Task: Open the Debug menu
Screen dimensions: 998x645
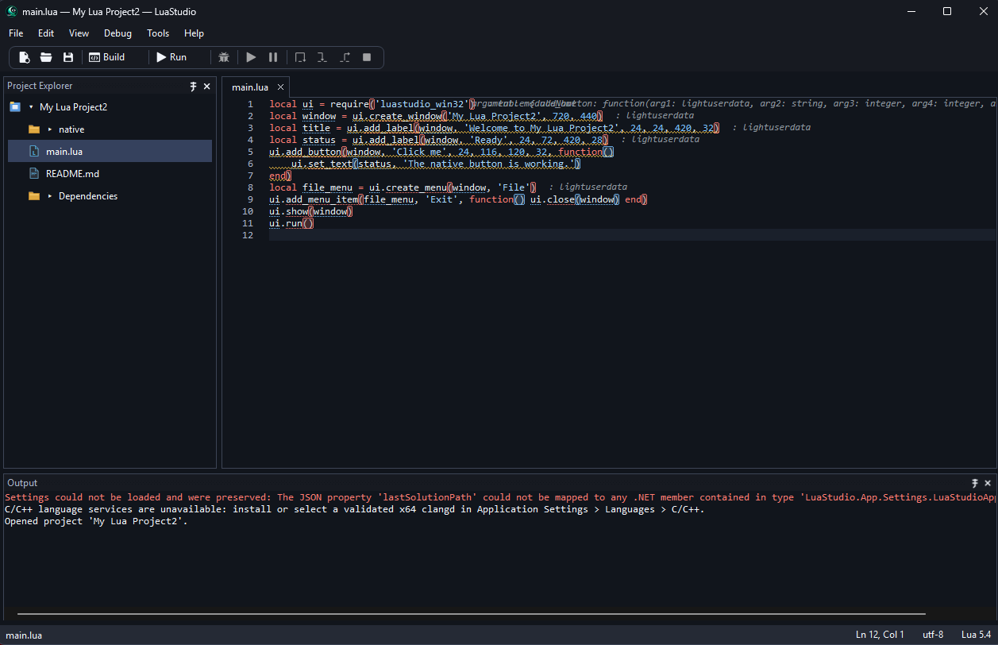Action: tap(118, 33)
